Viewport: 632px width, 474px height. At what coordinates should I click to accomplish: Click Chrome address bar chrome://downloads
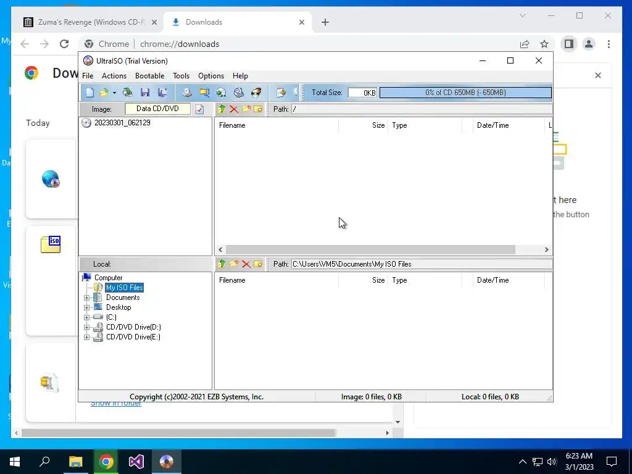[x=180, y=44]
